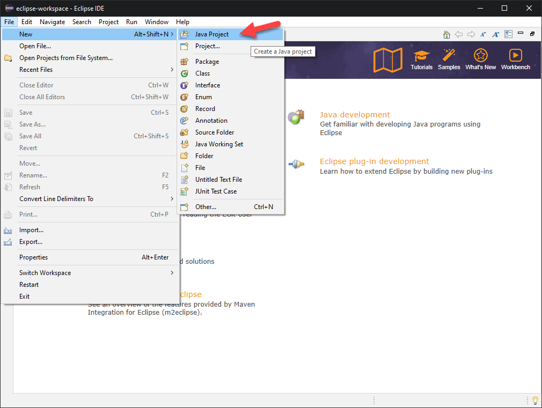
Task: Open the Run menu
Action: coord(131,22)
